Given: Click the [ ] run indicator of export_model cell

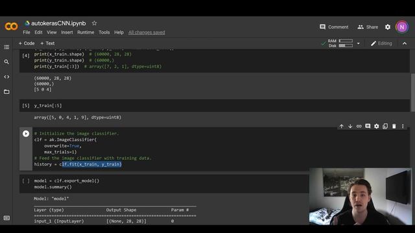Looking at the screenshot, I should click(x=26, y=181).
